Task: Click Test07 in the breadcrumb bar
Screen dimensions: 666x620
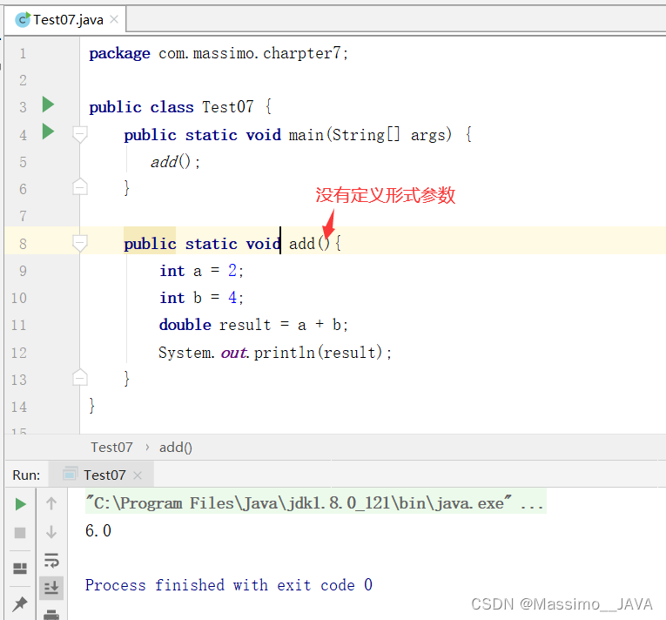Action: coord(111,447)
